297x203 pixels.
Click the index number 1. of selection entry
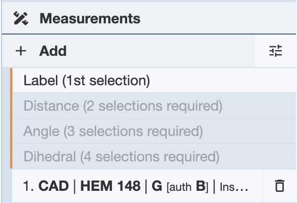[28, 186]
